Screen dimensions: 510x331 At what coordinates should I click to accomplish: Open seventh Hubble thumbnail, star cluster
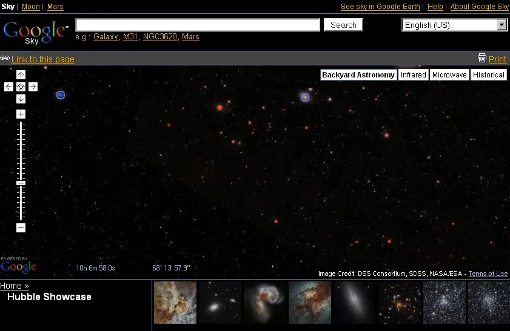[445, 303]
